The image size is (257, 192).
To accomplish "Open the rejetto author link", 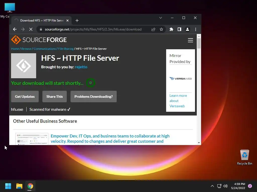I will click(x=81, y=67).
